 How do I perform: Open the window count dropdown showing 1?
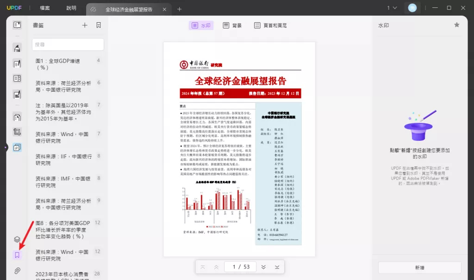[392, 8]
